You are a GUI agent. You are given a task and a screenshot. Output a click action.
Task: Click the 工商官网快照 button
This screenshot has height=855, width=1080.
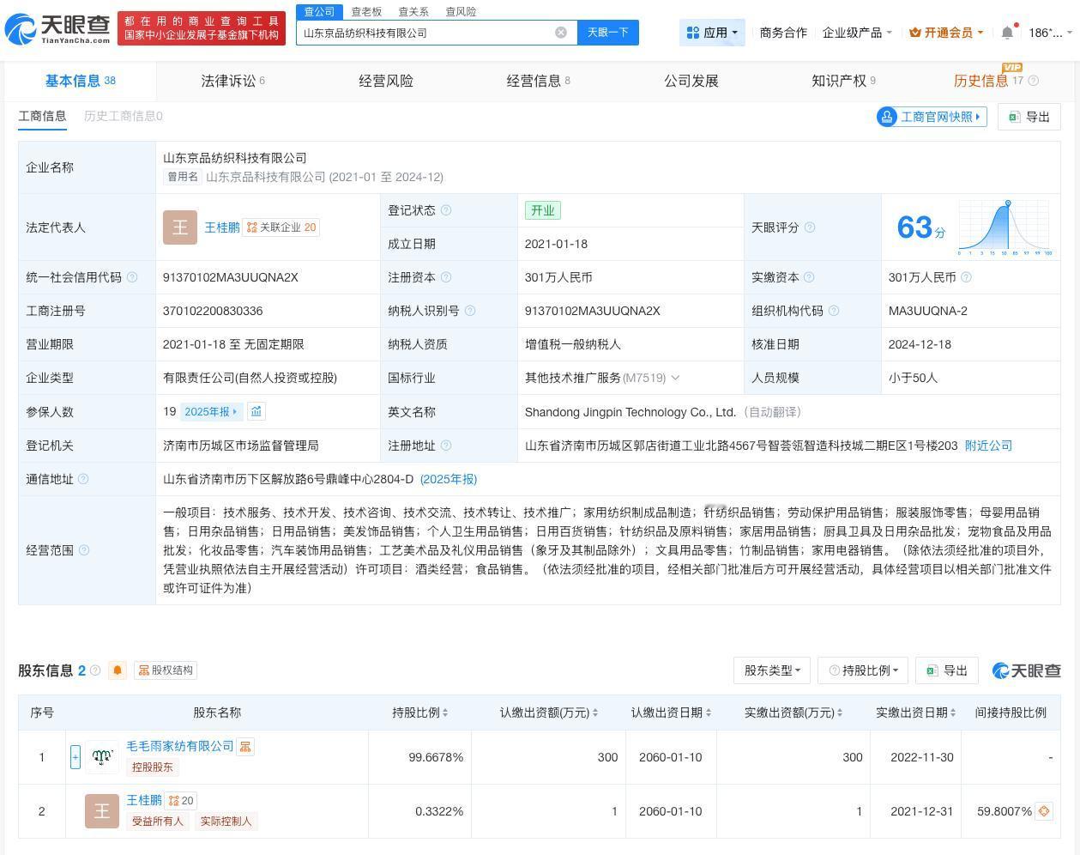click(x=932, y=117)
